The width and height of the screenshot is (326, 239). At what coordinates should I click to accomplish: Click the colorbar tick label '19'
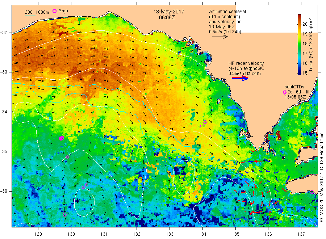coord(305,34)
